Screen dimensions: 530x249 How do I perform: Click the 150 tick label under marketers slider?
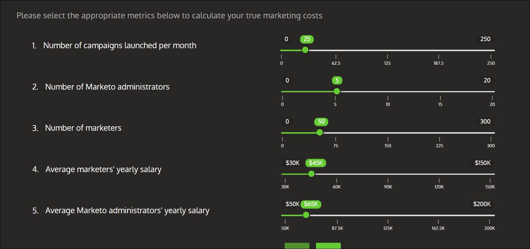tap(388, 146)
